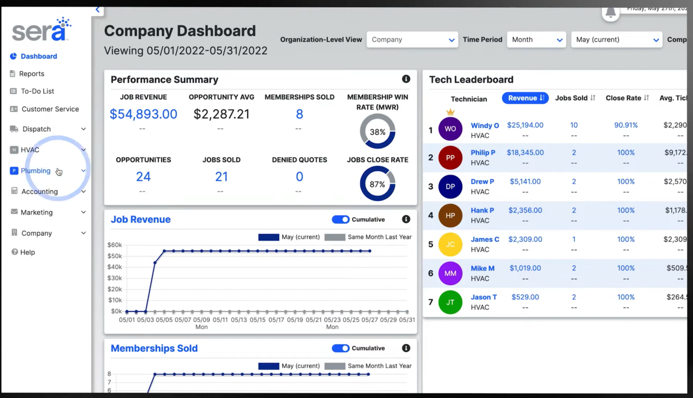Click Windy O's WO avatar

[x=450, y=129]
